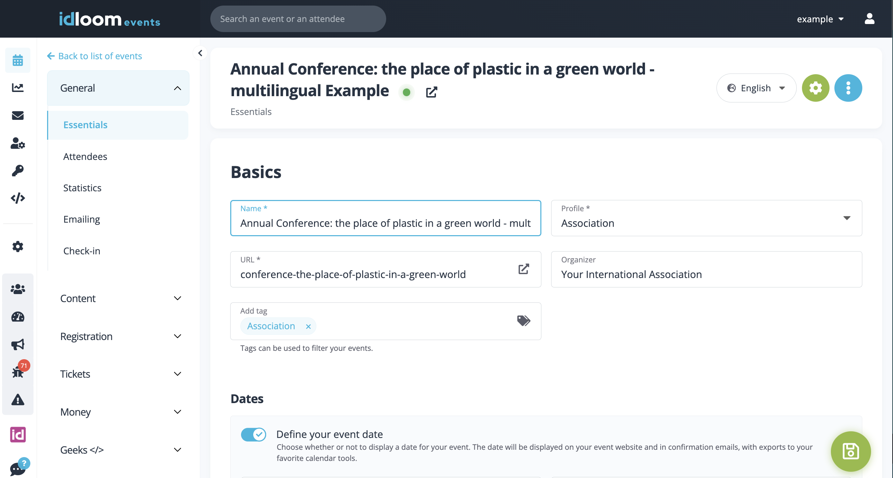Select the Check-in menu item

(82, 251)
